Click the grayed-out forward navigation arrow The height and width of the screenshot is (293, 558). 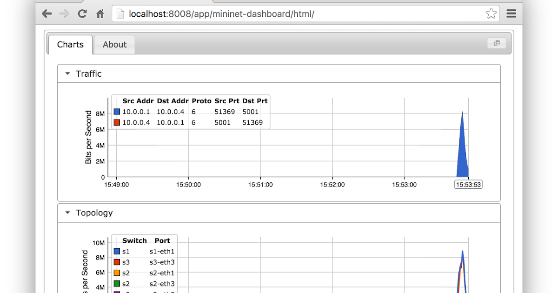pyautogui.click(x=64, y=13)
